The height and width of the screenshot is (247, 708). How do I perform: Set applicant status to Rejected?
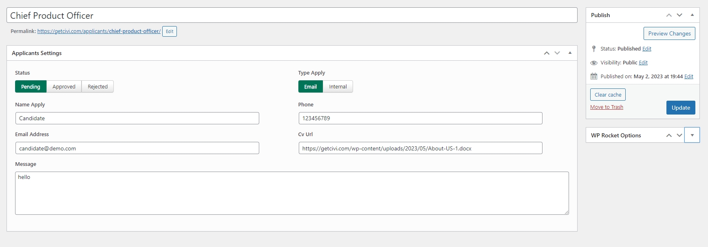point(98,87)
